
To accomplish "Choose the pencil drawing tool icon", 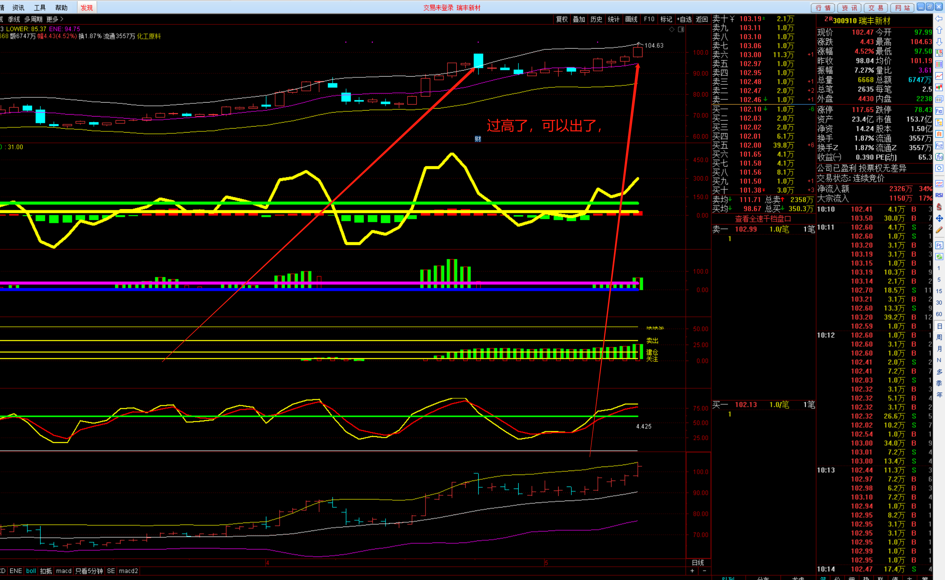I will click(939, 230).
